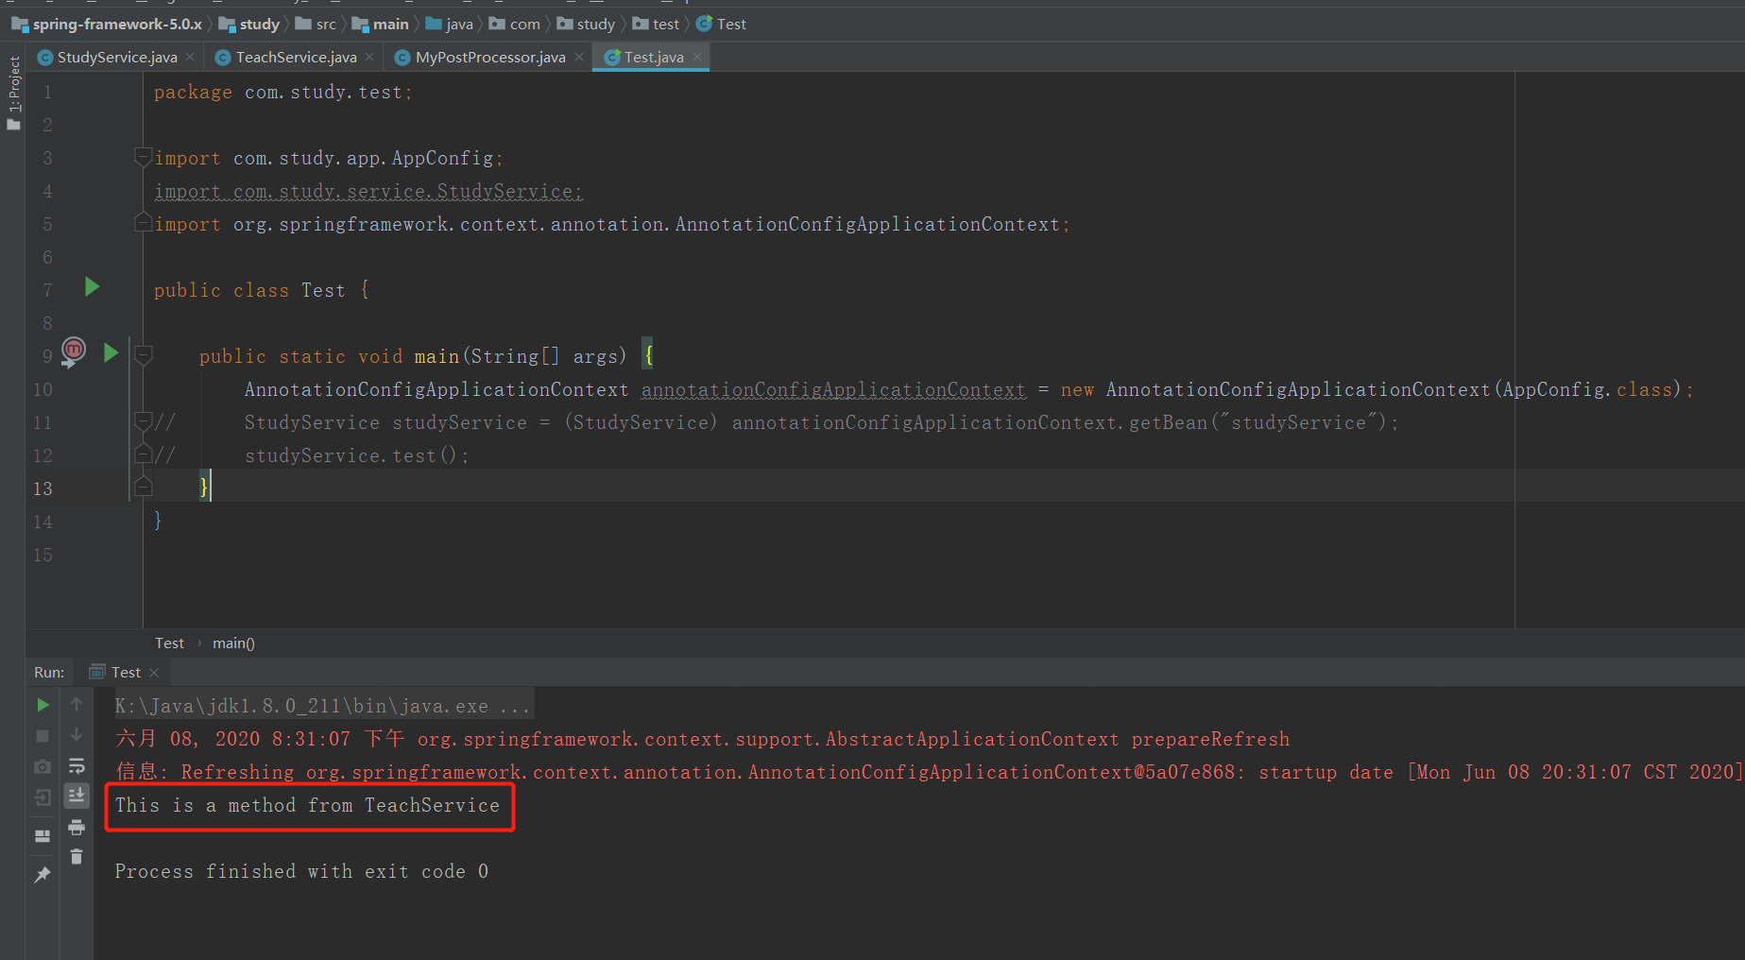Click the prepareRefresh log line in console
This screenshot has width=1745, height=960.
(702, 739)
